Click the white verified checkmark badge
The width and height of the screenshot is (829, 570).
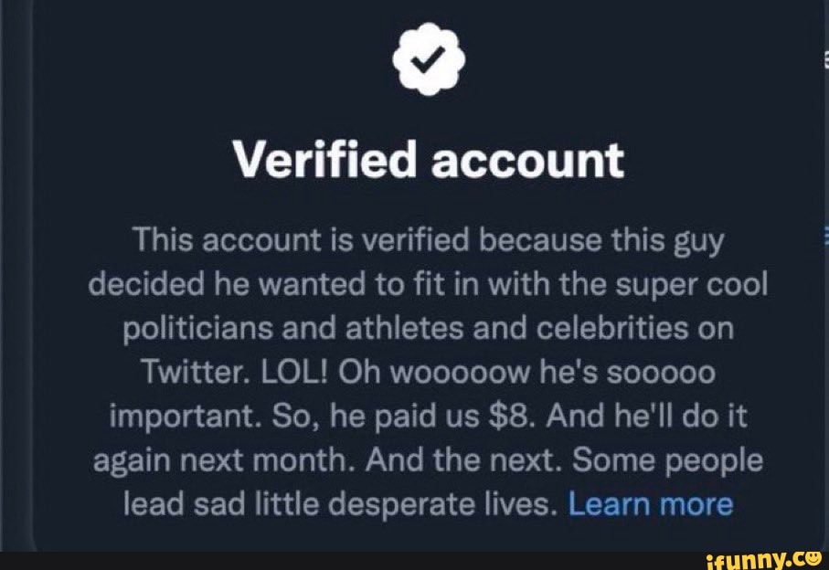click(x=428, y=62)
